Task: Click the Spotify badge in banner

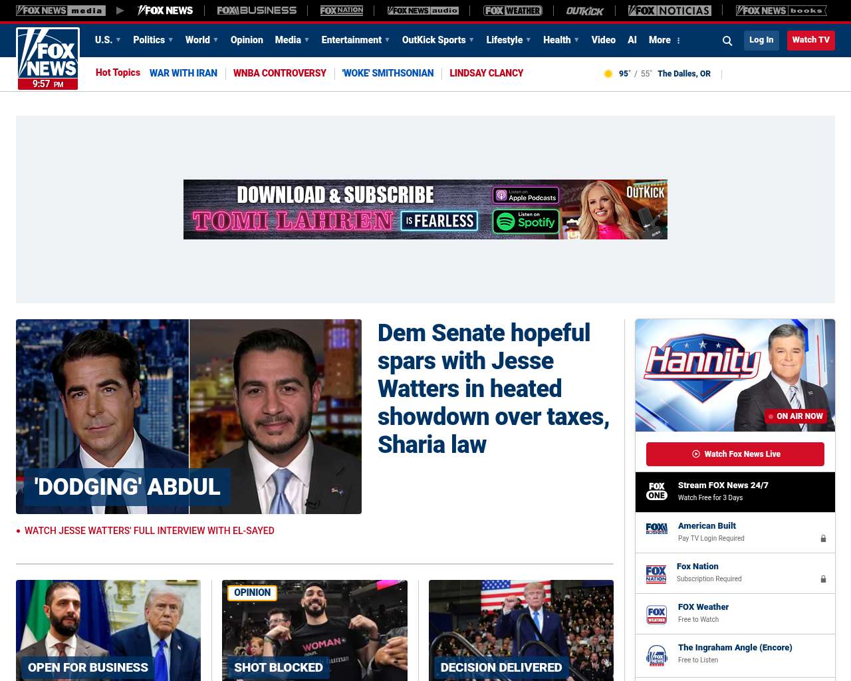Action: point(526,221)
